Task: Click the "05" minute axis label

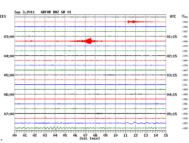Action: 65,135
